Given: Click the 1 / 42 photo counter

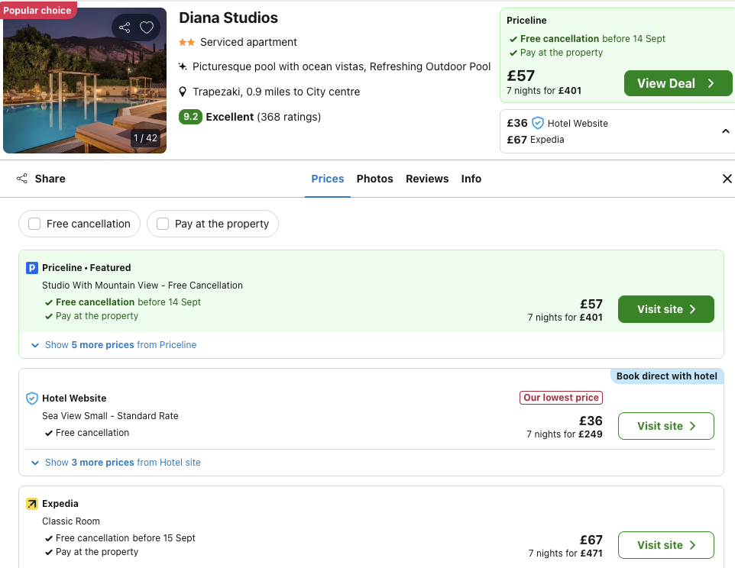Looking at the screenshot, I should click(x=145, y=138).
